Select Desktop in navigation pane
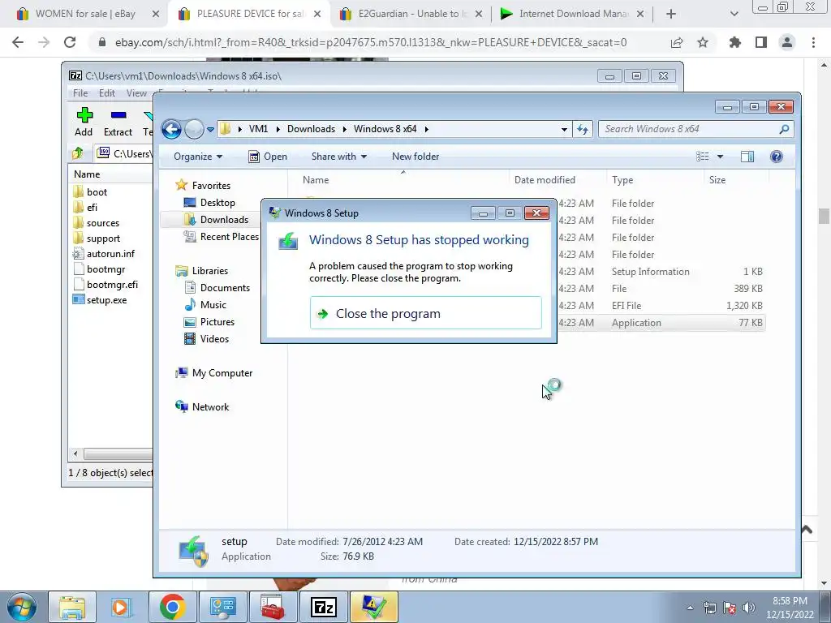This screenshot has height=623, width=831. [209, 202]
